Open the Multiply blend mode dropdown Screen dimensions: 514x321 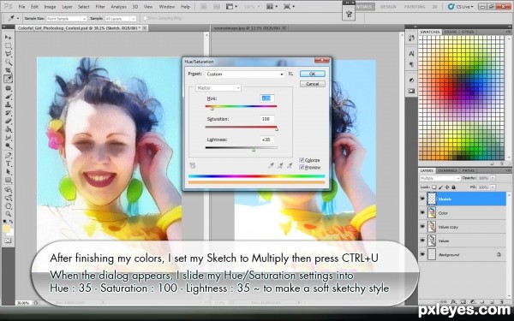pyautogui.click(x=440, y=178)
